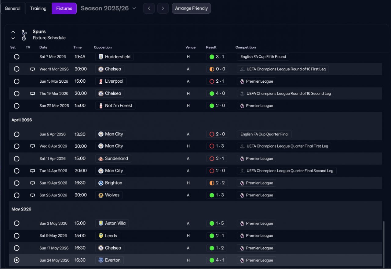The image size is (391, 269).
Task: Click the Sun 3 May 2026 date
Action: coord(53,224)
